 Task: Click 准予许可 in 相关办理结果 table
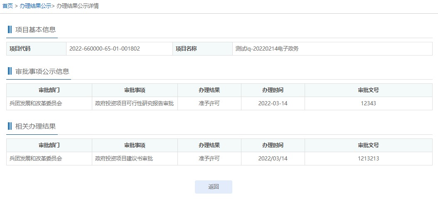pos(209,158)
